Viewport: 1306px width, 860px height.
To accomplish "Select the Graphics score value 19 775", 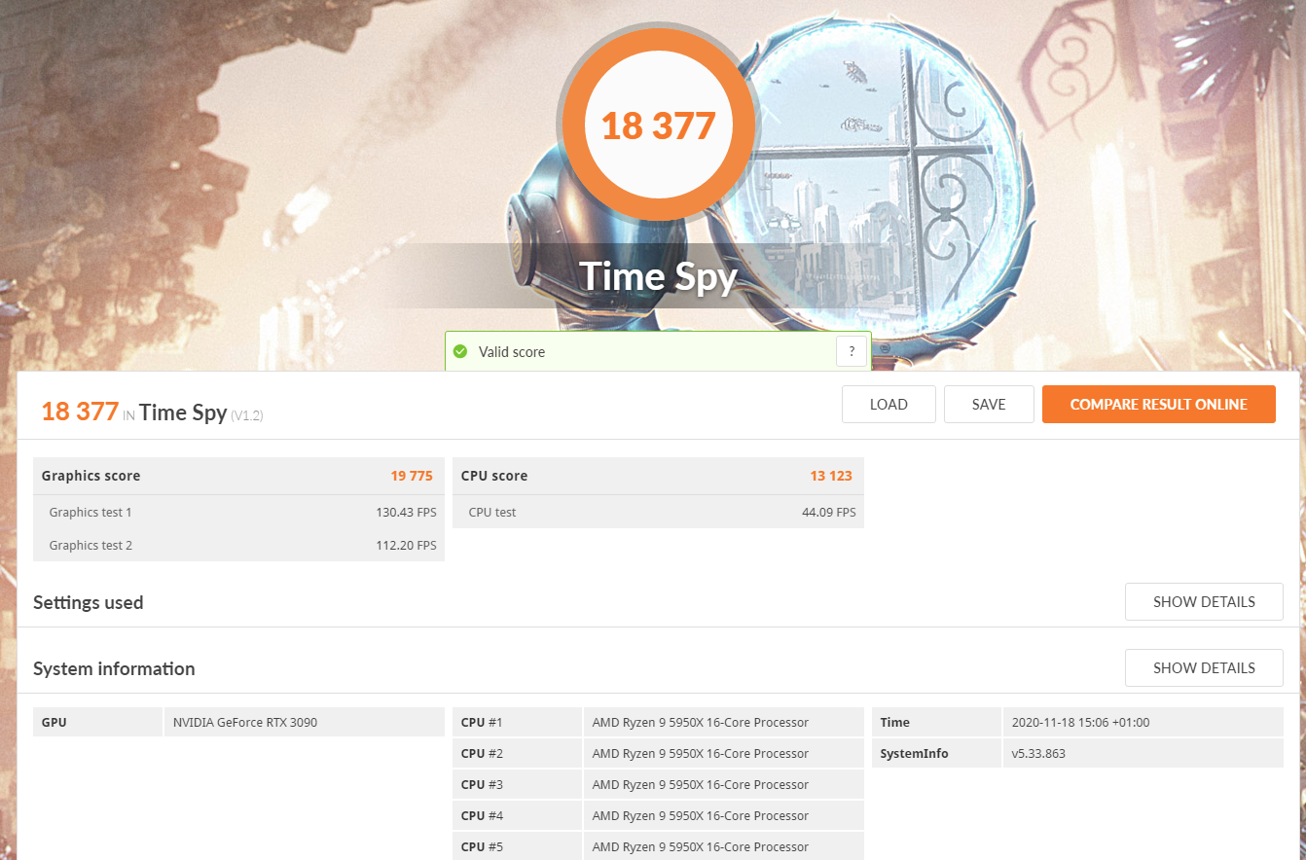I will point(412,476).
